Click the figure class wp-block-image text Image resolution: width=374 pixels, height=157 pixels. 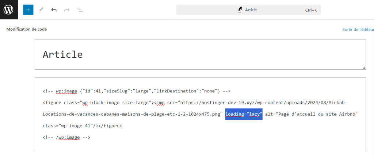106,103
